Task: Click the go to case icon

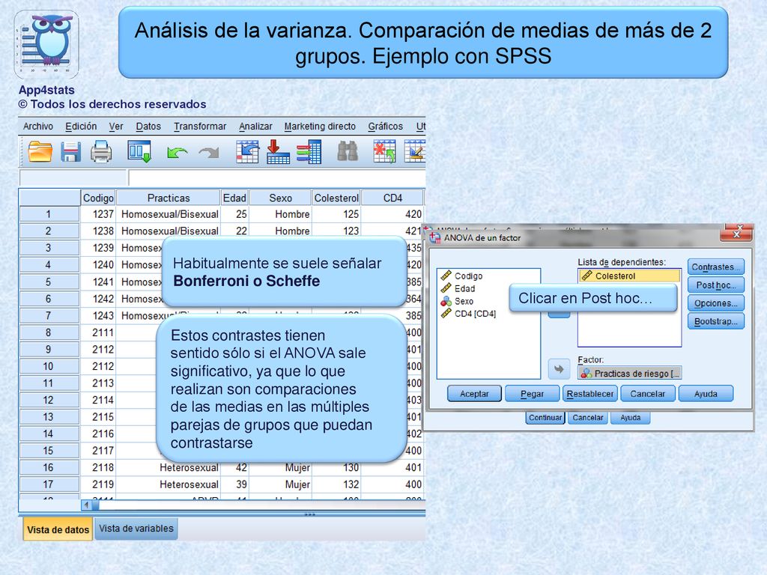Action: pyautogui.click(x=247, y=151)
